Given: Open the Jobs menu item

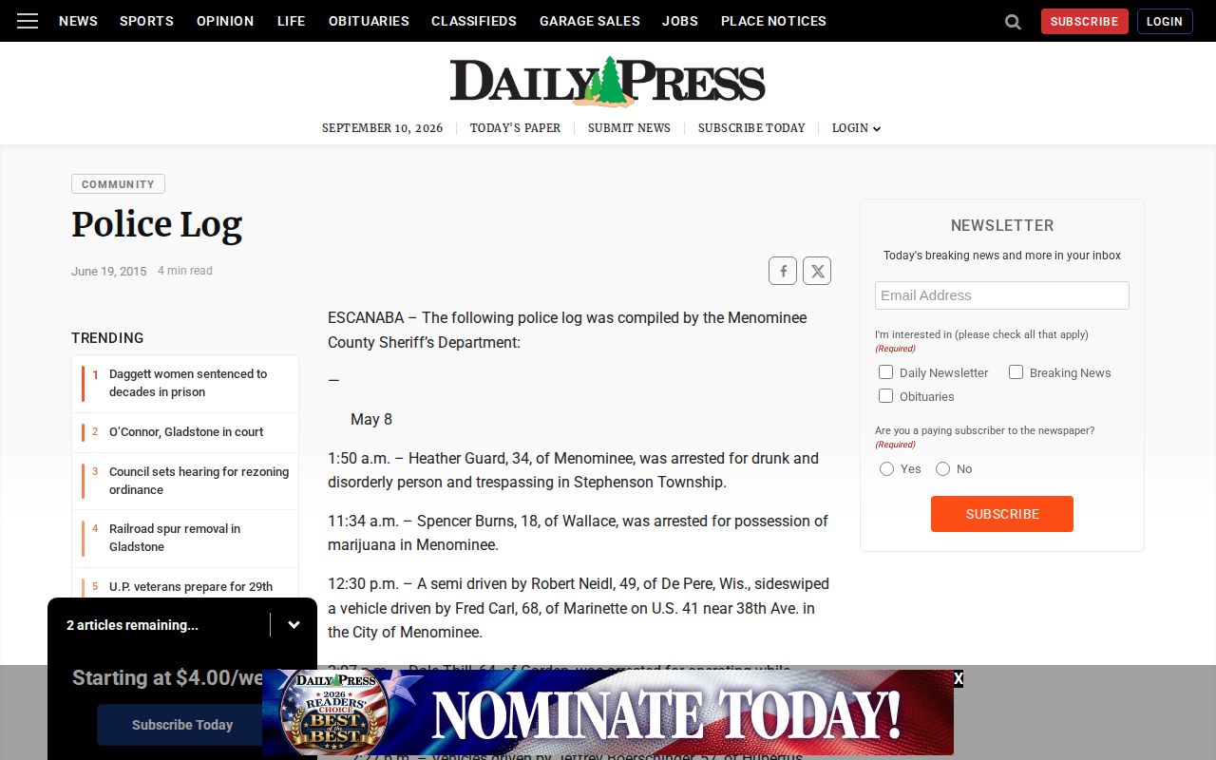Looking at the screenshot, I should click(x=680, y=21).
